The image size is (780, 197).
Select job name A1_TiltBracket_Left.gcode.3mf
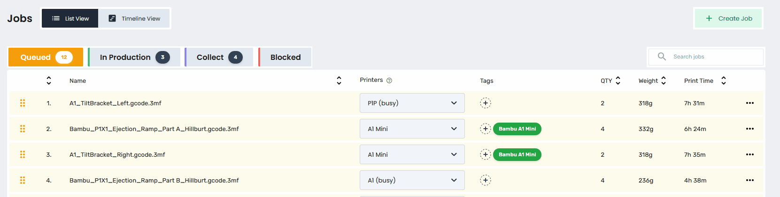pos(115,103)
